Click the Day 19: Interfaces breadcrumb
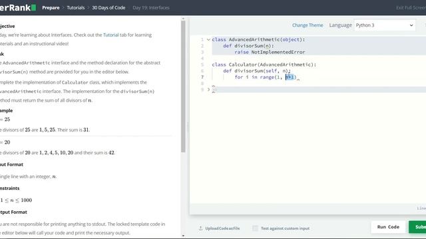This screenshot has width=426, height=239. [151, 7]
